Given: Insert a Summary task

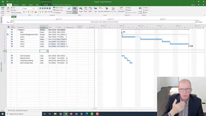Looking at the screenshot, I should pos(101,10).
